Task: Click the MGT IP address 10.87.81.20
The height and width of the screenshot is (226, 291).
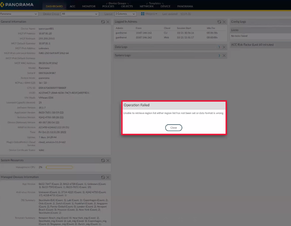Action: coord(45,34)
